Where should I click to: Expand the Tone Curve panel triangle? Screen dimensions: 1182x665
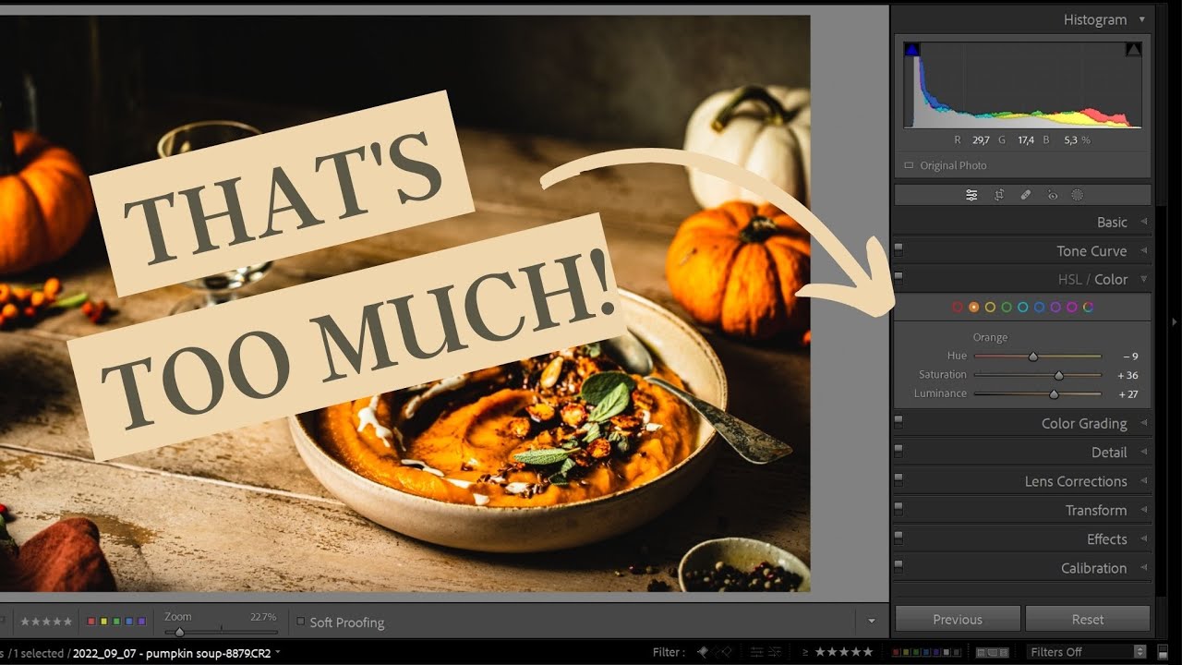(1143, 250)
